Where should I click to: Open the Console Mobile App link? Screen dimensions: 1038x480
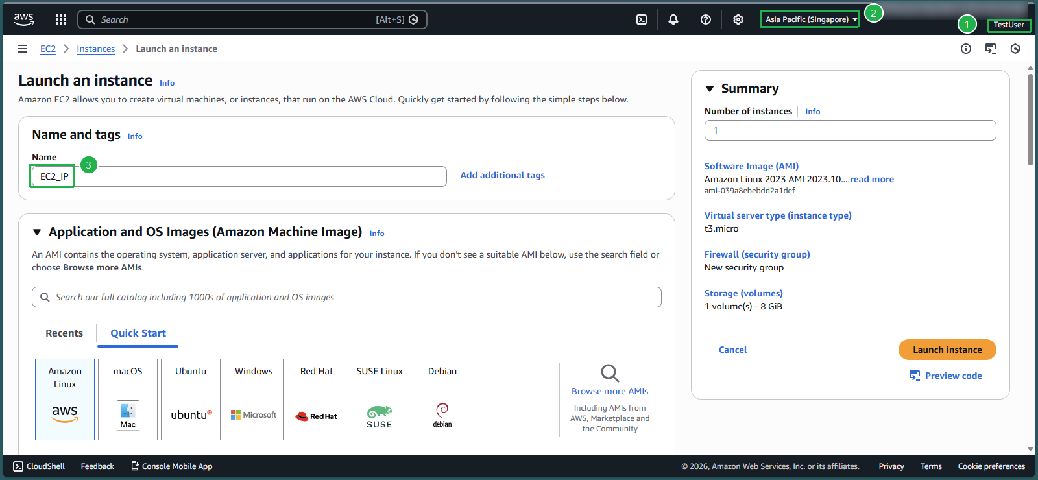coord(172,466)
